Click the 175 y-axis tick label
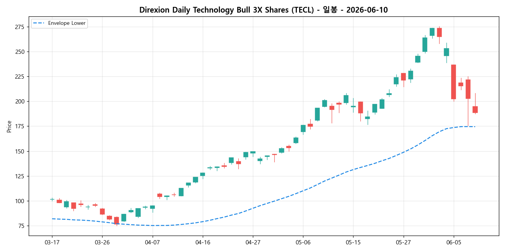The image size is (505, 252). (x=20, y=126)
